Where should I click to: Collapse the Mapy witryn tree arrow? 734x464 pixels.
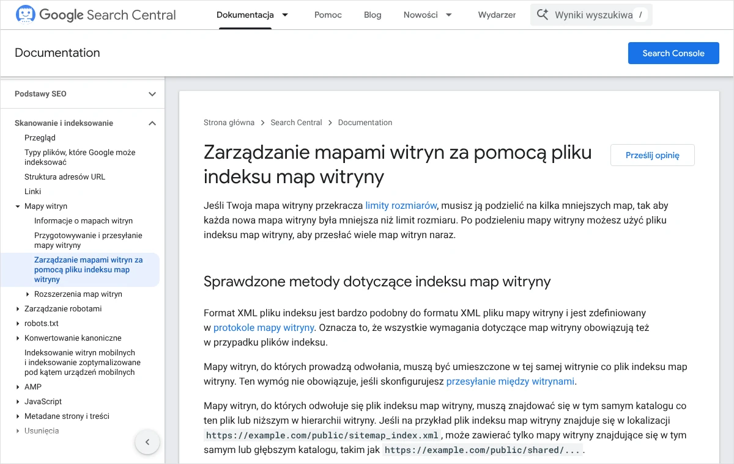[18, 206]
